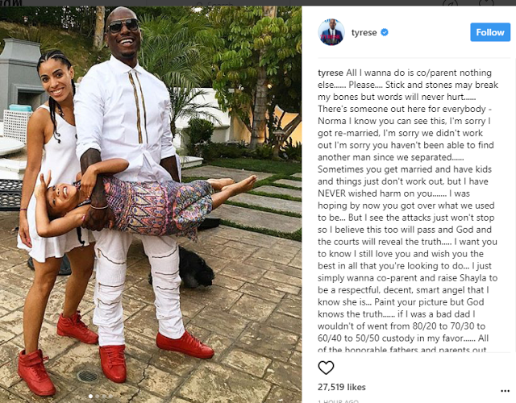Screen dimensions: 516x403
Task: Click the bold tyrese name in the caption
Action: pyautogui.click(x=331, y=73)
